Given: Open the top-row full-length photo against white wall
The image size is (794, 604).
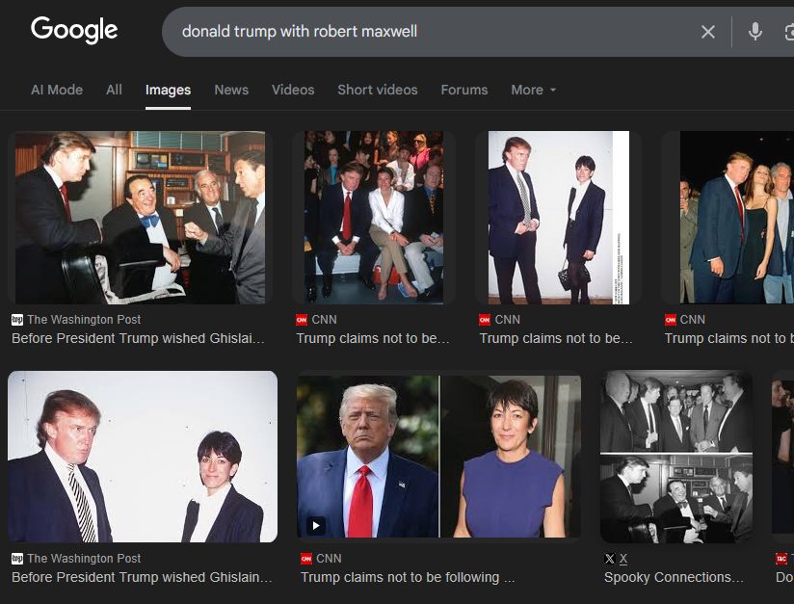Looking at the screenshot, I should 559,218.
